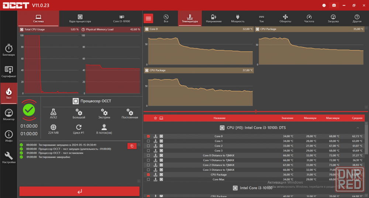The width and height of the screenshot is (369, 198).
Task: Enable the Core 1 sensor checkbox
Action: [148, 141]
